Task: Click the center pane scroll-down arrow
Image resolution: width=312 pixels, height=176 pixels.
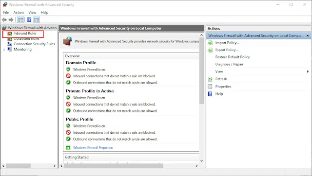Action: pos(201,161)
